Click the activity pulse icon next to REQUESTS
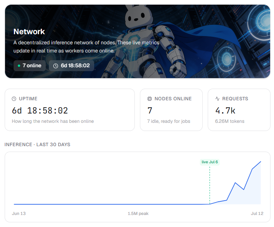 coord(217,99)
